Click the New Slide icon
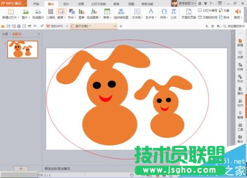247x178 pixels. 11,12
